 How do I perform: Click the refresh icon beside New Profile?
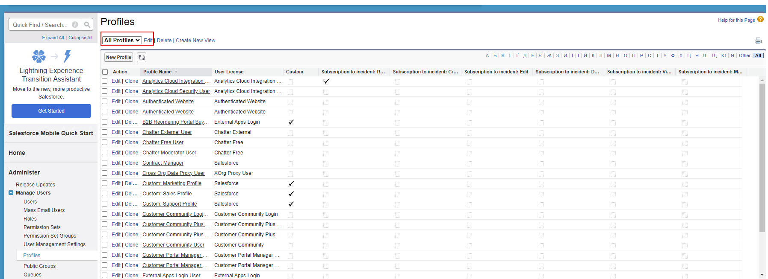pos(142,57)
